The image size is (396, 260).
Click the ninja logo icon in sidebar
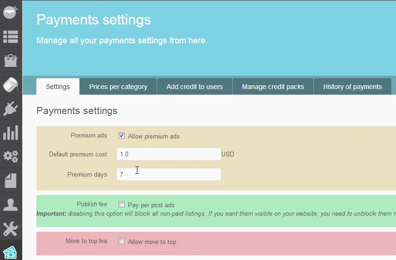point(10,12)
